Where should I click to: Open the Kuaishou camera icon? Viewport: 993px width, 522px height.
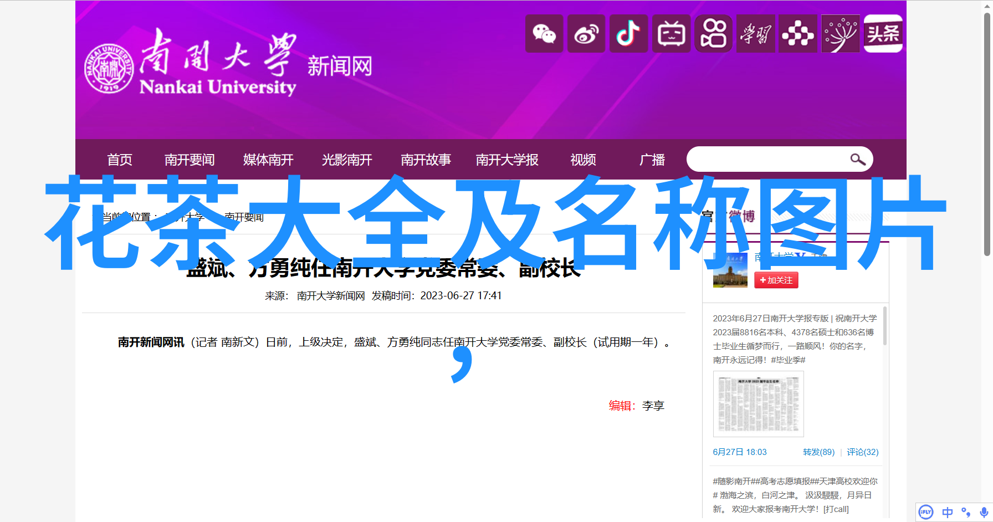coord(713,34)
